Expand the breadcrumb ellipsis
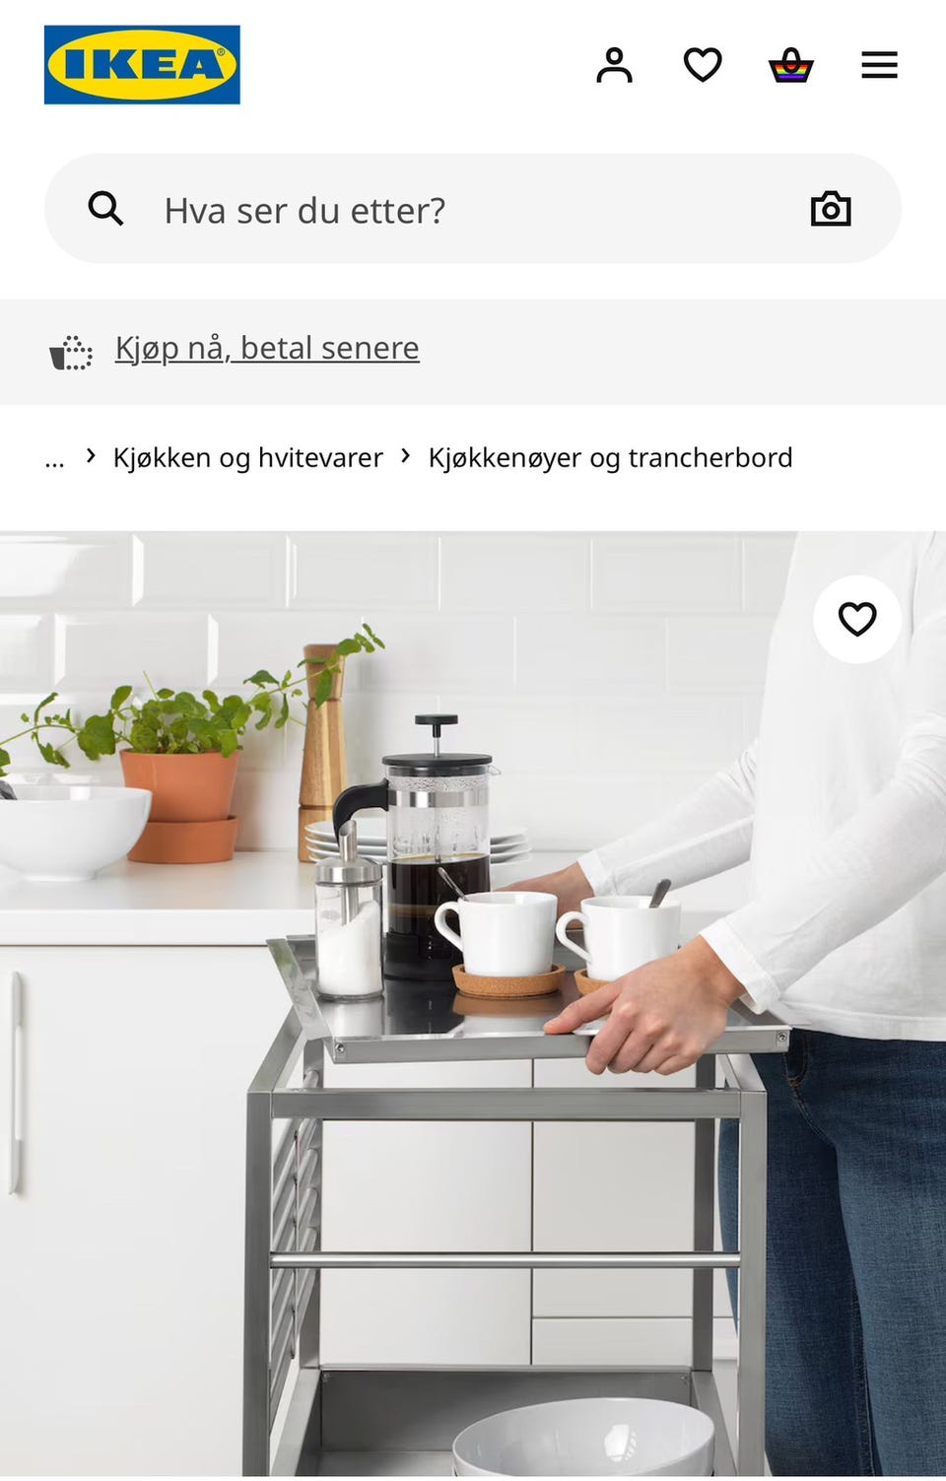946x1481 pixels. (x=54, y=458)
